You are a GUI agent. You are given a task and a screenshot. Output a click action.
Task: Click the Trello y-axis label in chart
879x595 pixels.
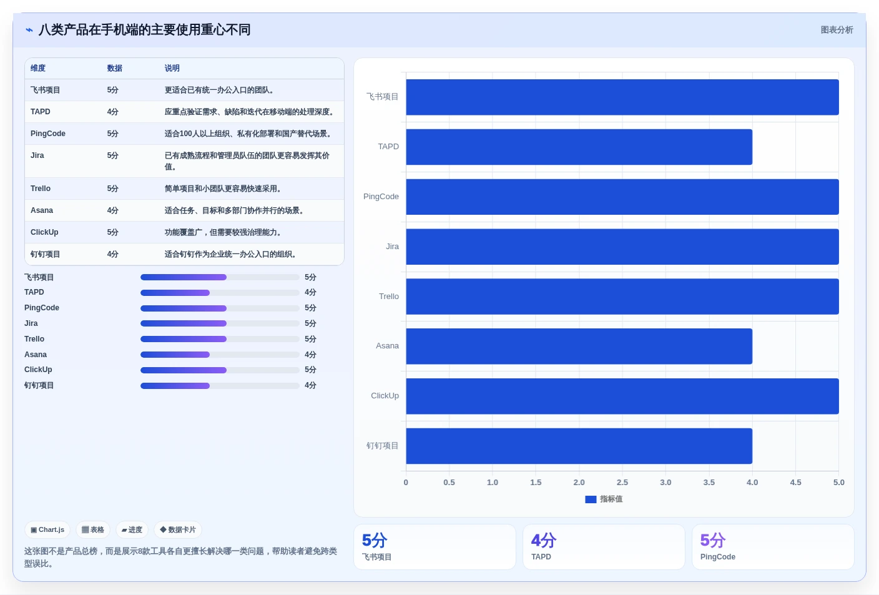tap(389, 297)
